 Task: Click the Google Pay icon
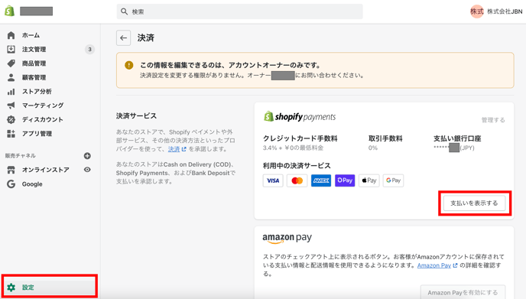point(393,180)
